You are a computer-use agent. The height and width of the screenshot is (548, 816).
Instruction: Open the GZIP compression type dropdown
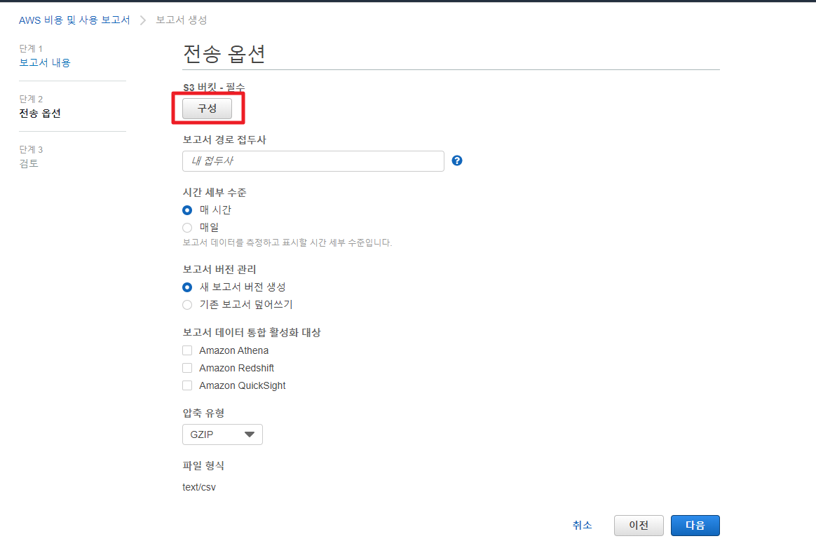[x=222, y=434]
